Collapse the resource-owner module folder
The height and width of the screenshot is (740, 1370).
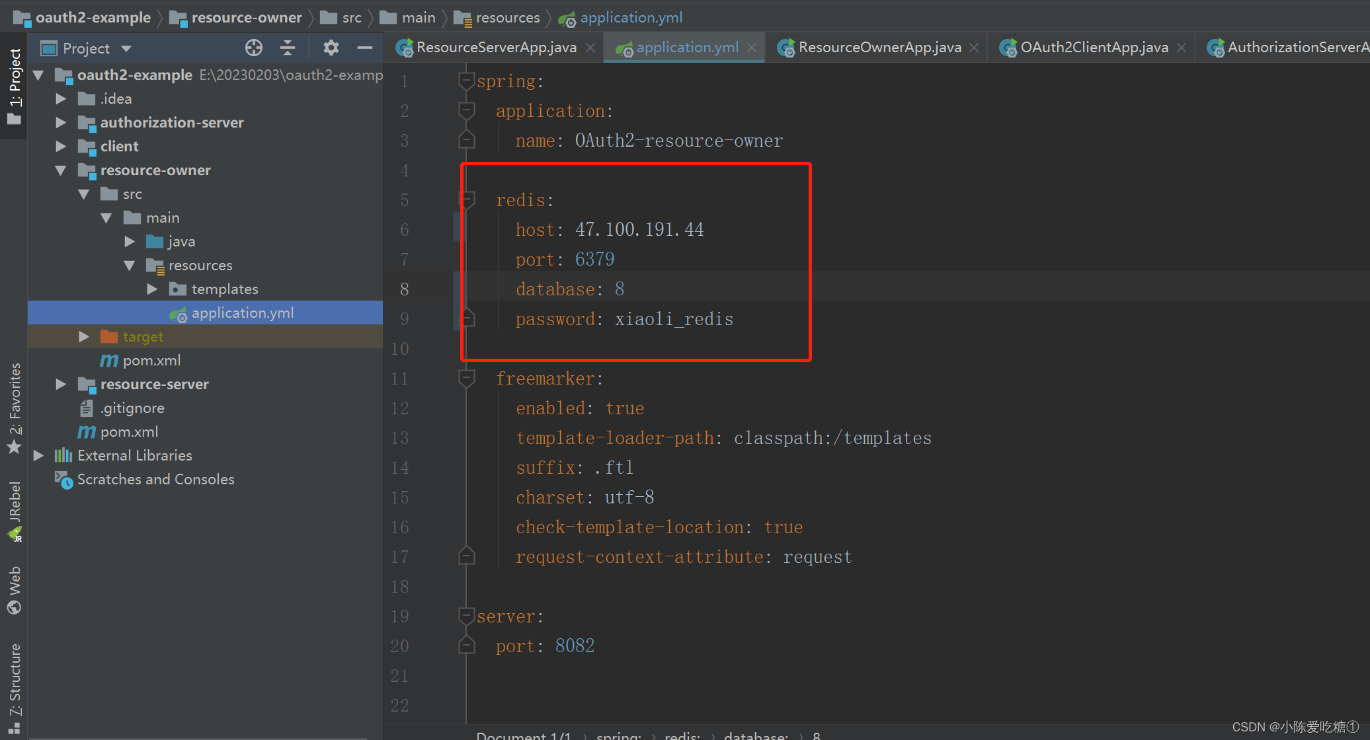61,170
